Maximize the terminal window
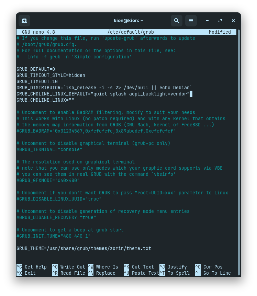 220,21
